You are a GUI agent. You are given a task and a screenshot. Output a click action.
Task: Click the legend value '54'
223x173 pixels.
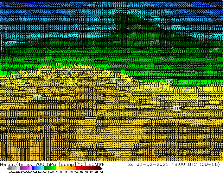tap(101, 172)
